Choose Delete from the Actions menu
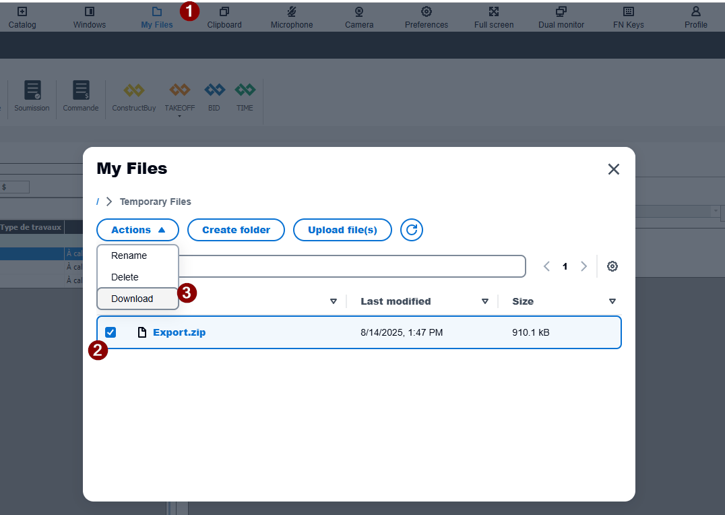The image size is (725, 515). tap(125, 277)
